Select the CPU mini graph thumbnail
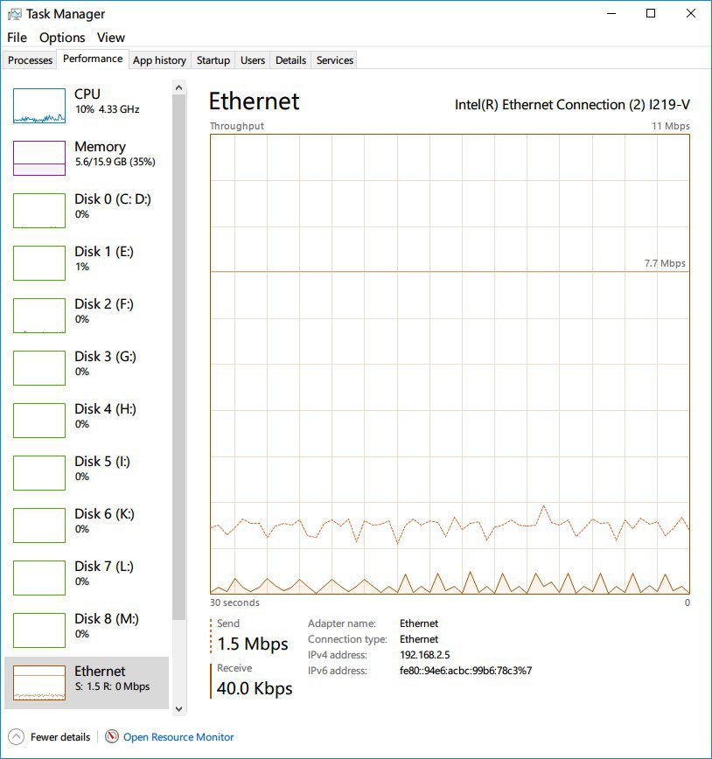712x759 pixels. [x=39, y=106]
